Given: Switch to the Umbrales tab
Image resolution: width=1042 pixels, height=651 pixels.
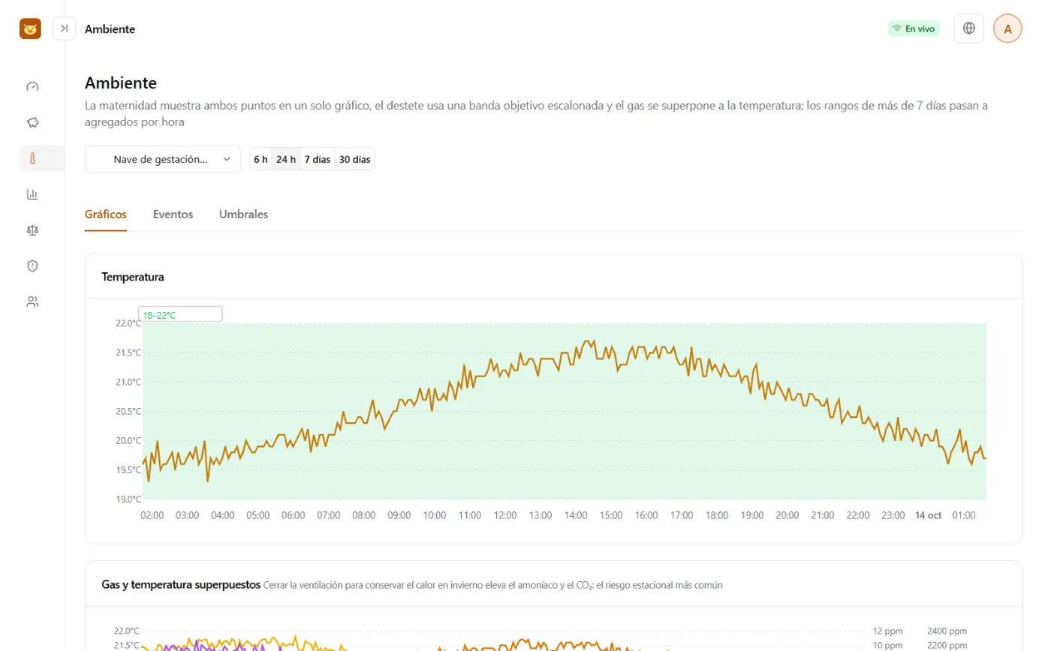Looking at the screenshot, I should 243,214.
